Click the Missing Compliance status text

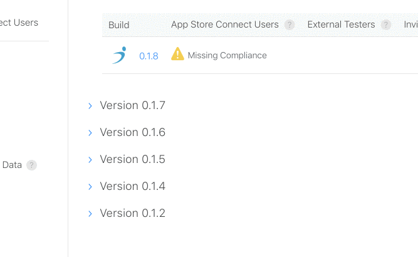click(x=227, y=55)
